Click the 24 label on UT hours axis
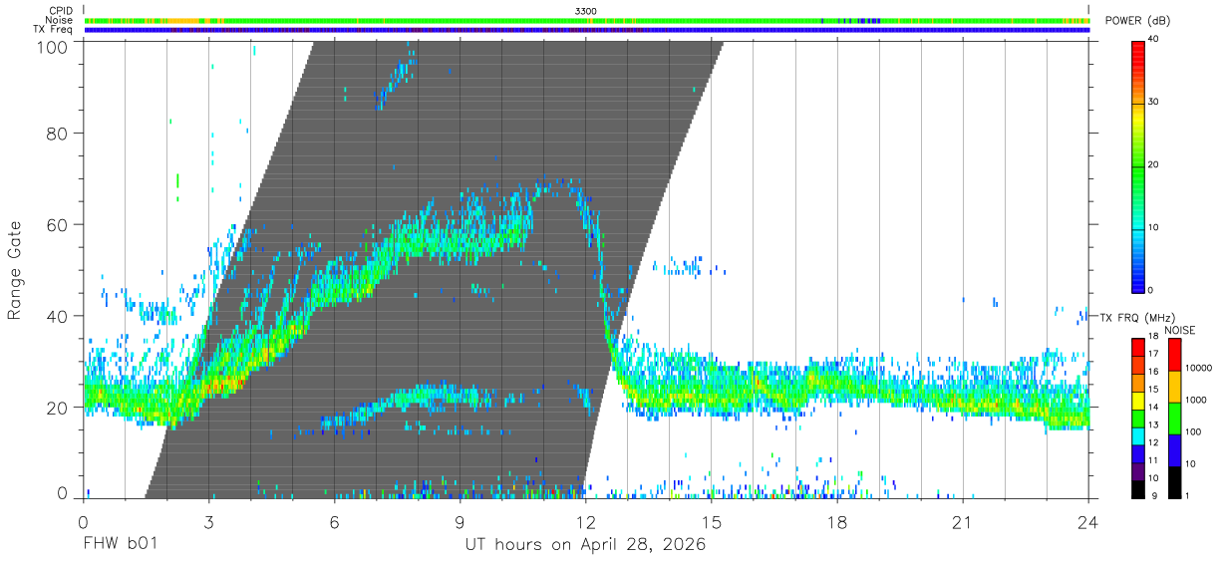 click(1088, 522)
